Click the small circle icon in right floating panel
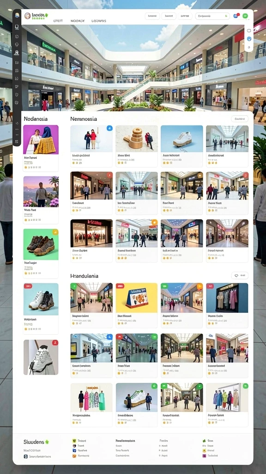Image resolution: width=266 pixels, height=474 pixels. (249, 47)
